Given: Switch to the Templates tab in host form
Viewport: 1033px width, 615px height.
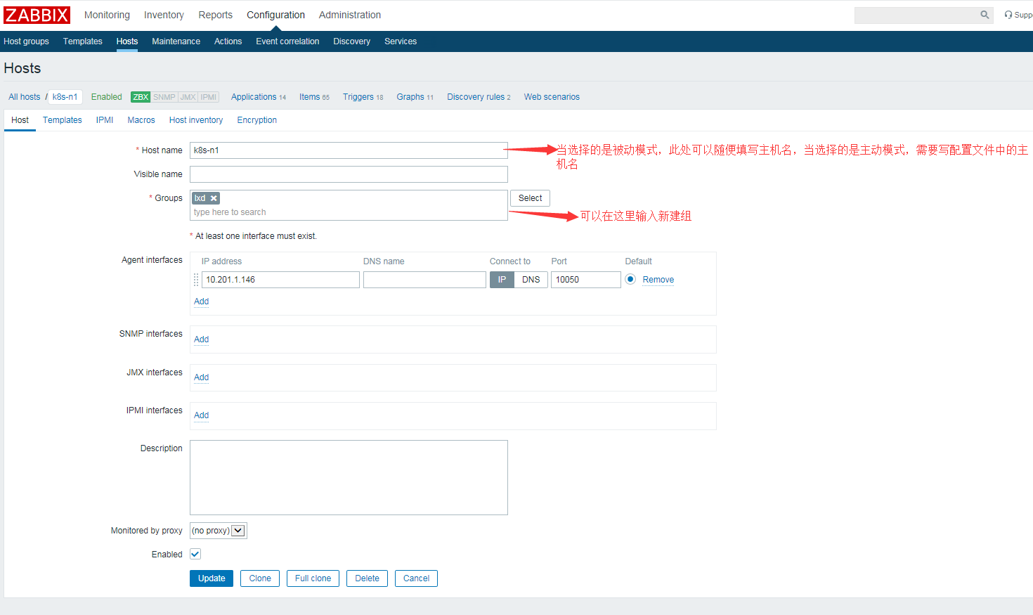Looking at the screenshot, I should pyautogui.click(x=63, y=120).
